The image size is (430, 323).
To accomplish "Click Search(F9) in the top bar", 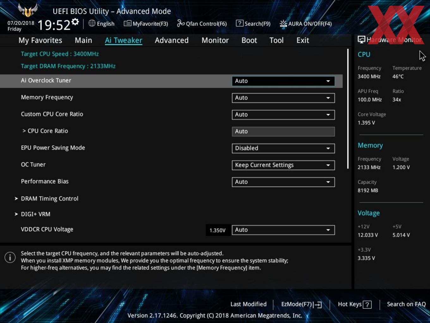I will (253, 23).
